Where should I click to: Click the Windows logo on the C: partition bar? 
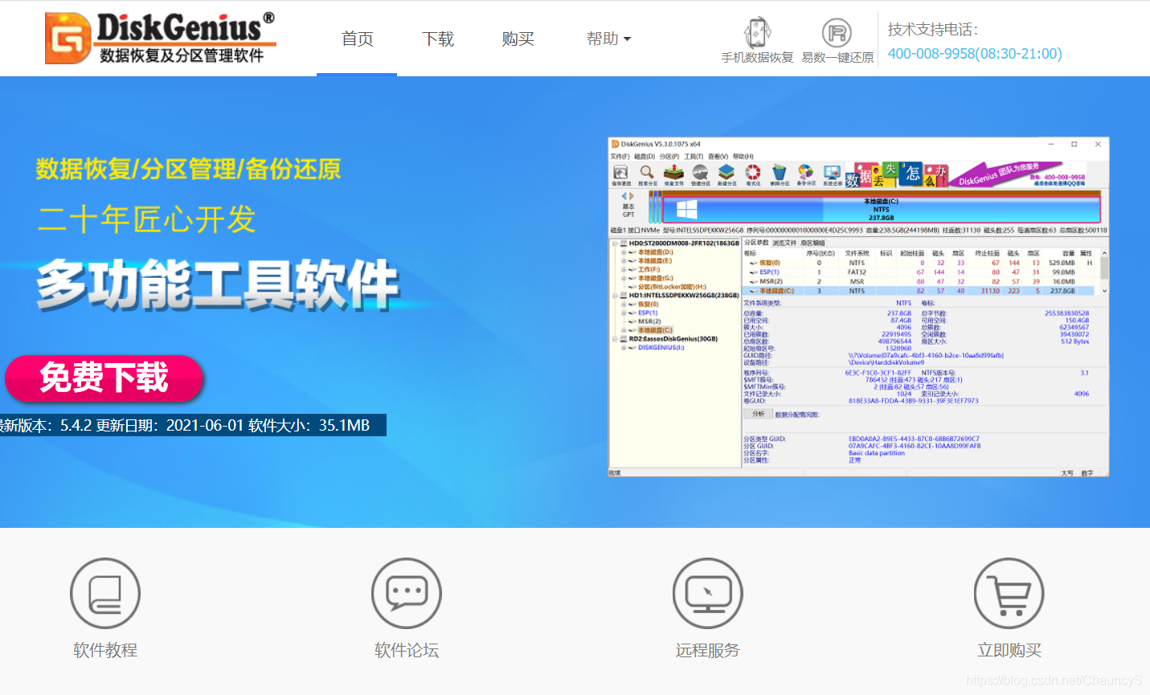click(x=687, y=209)
